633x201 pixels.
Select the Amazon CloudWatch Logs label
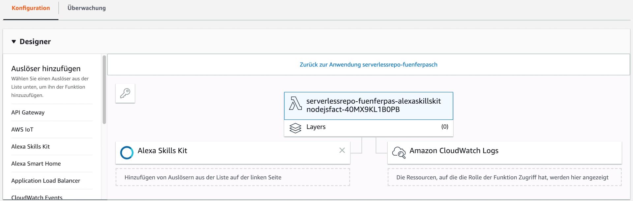click(x=454, y=151)
